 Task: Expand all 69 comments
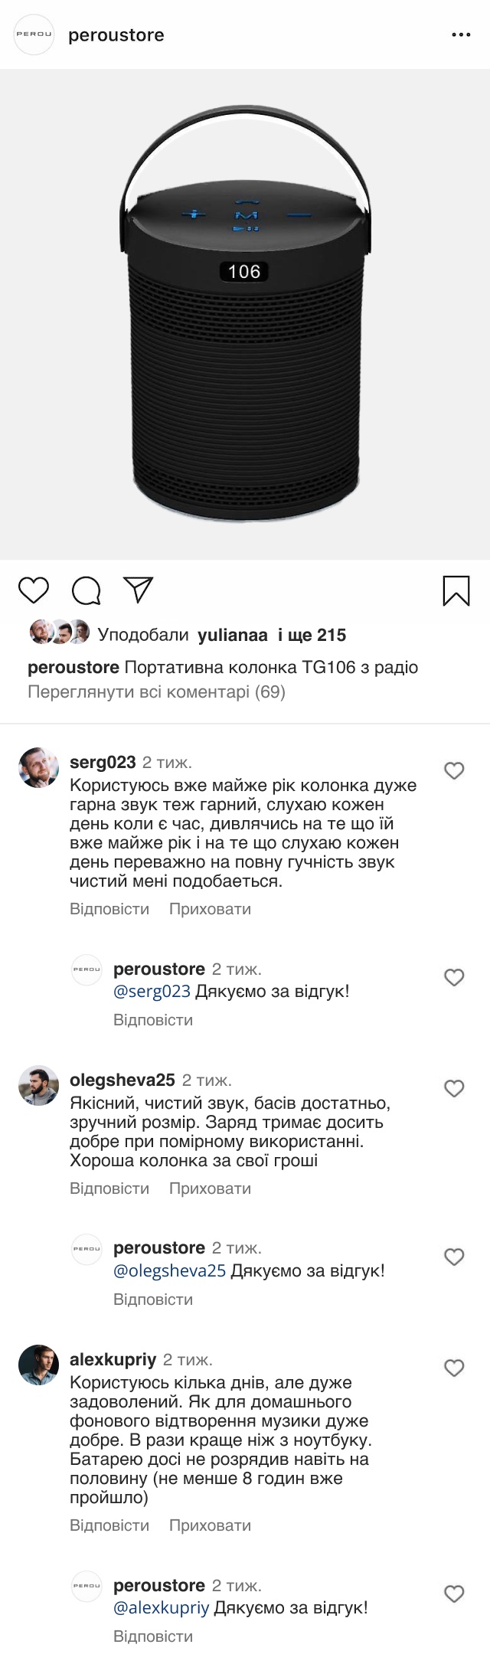(x=156, y=692)
